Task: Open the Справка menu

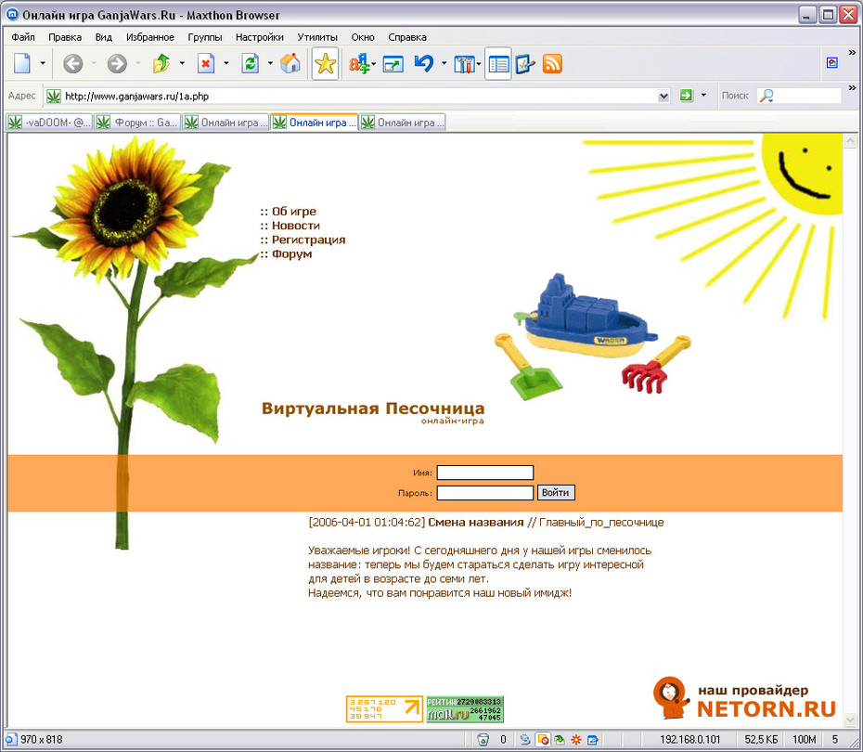Action: (407, 37)
